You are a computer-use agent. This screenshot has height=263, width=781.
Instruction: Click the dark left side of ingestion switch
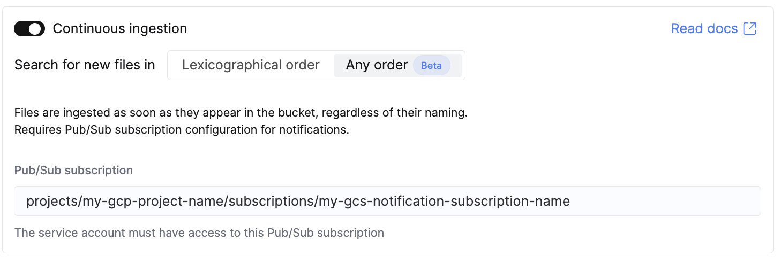[x=21, y=29]
